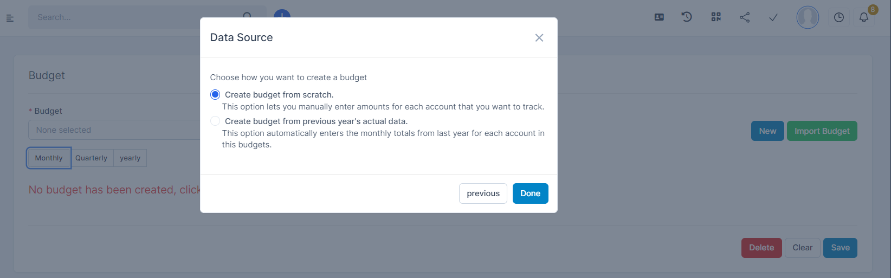This screenshot has width=891, height=278.
Task: Switch to the Monthly period tab
Action: pyautogui.click(x=49, y=158)
